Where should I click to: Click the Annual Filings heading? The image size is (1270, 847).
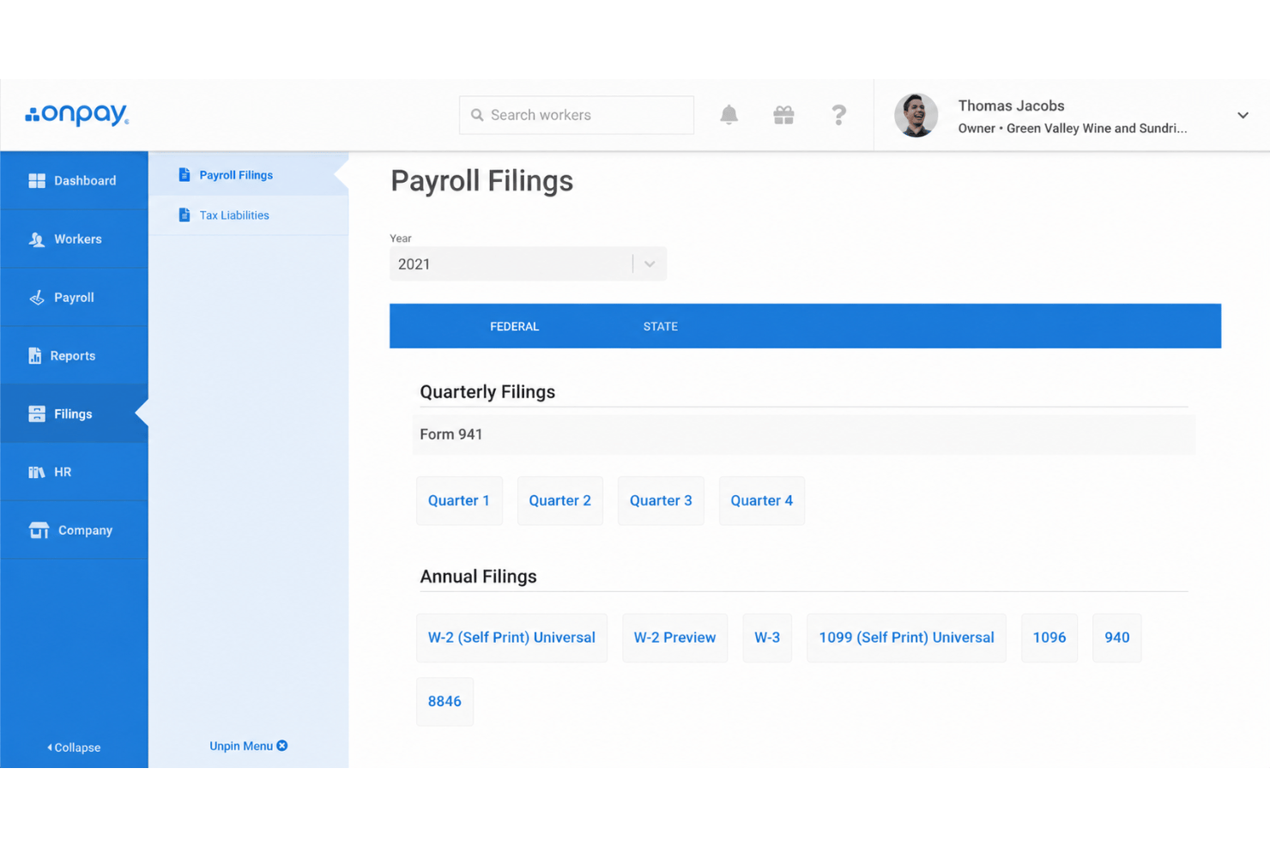478,577
